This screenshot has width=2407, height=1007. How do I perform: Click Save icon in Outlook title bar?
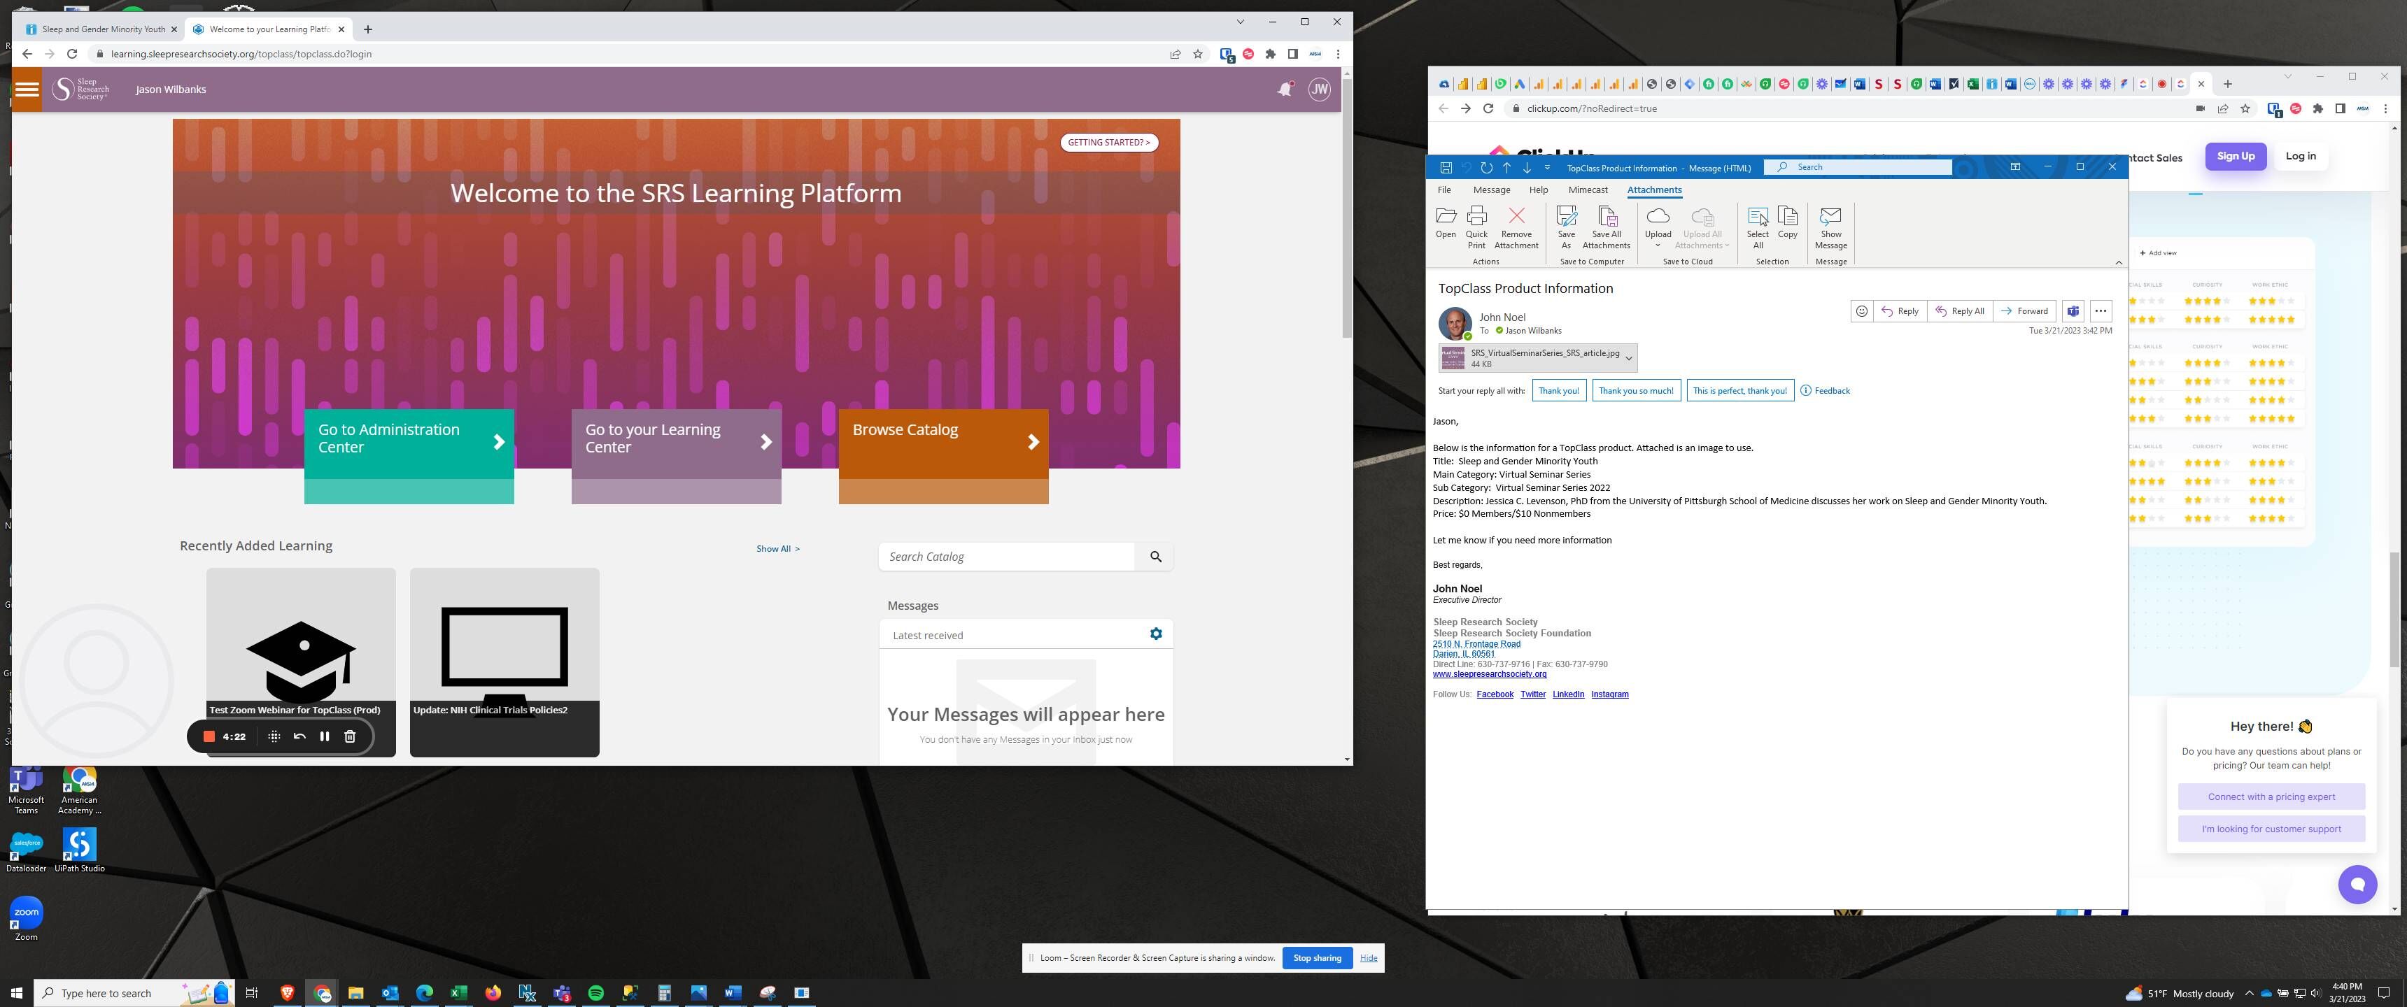click(x=1446, y=167)
